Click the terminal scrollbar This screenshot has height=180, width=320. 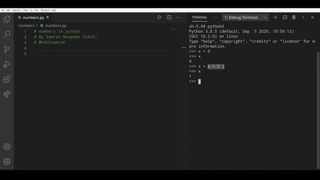(x=318, y=110)
